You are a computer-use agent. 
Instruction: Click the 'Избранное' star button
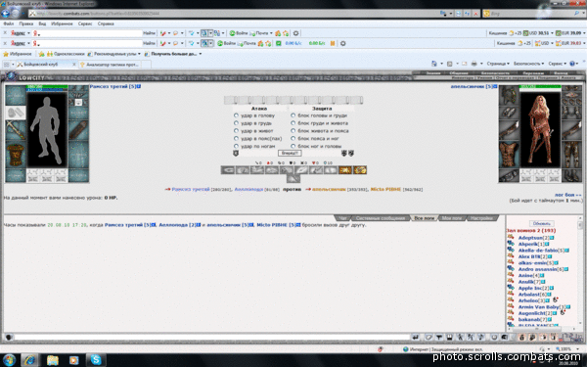[x=18, y=54]
